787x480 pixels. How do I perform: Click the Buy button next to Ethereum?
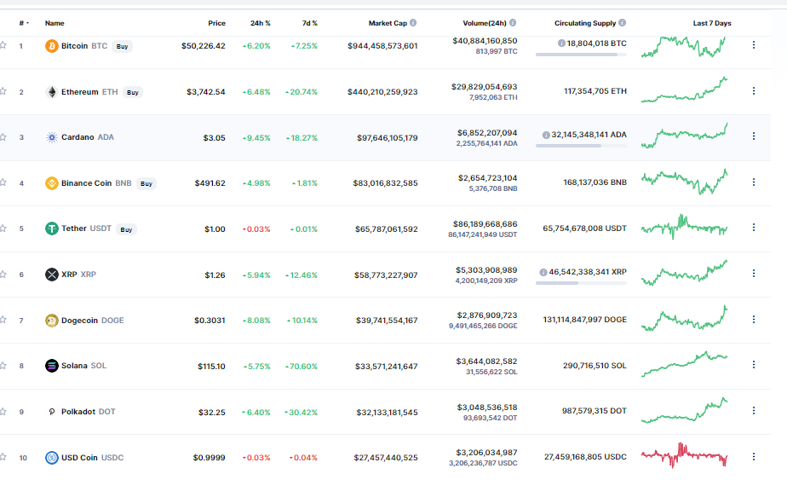pyautogui.click(x=133, y=92)
